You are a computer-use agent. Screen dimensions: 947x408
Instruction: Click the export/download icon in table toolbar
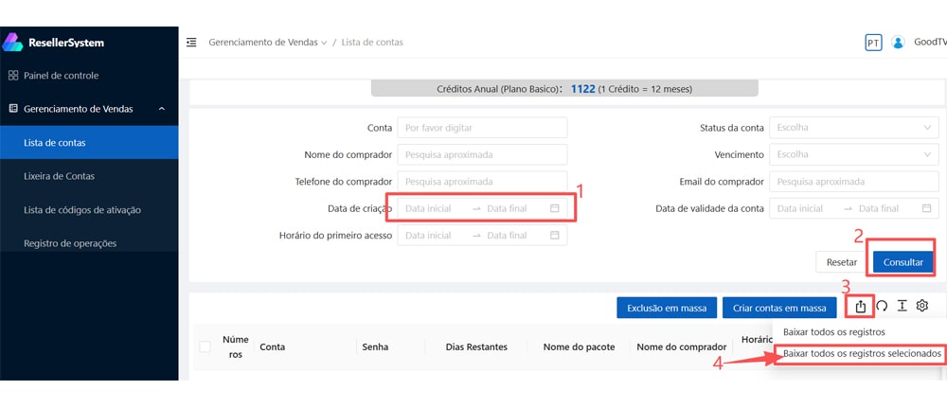point(861,307)
